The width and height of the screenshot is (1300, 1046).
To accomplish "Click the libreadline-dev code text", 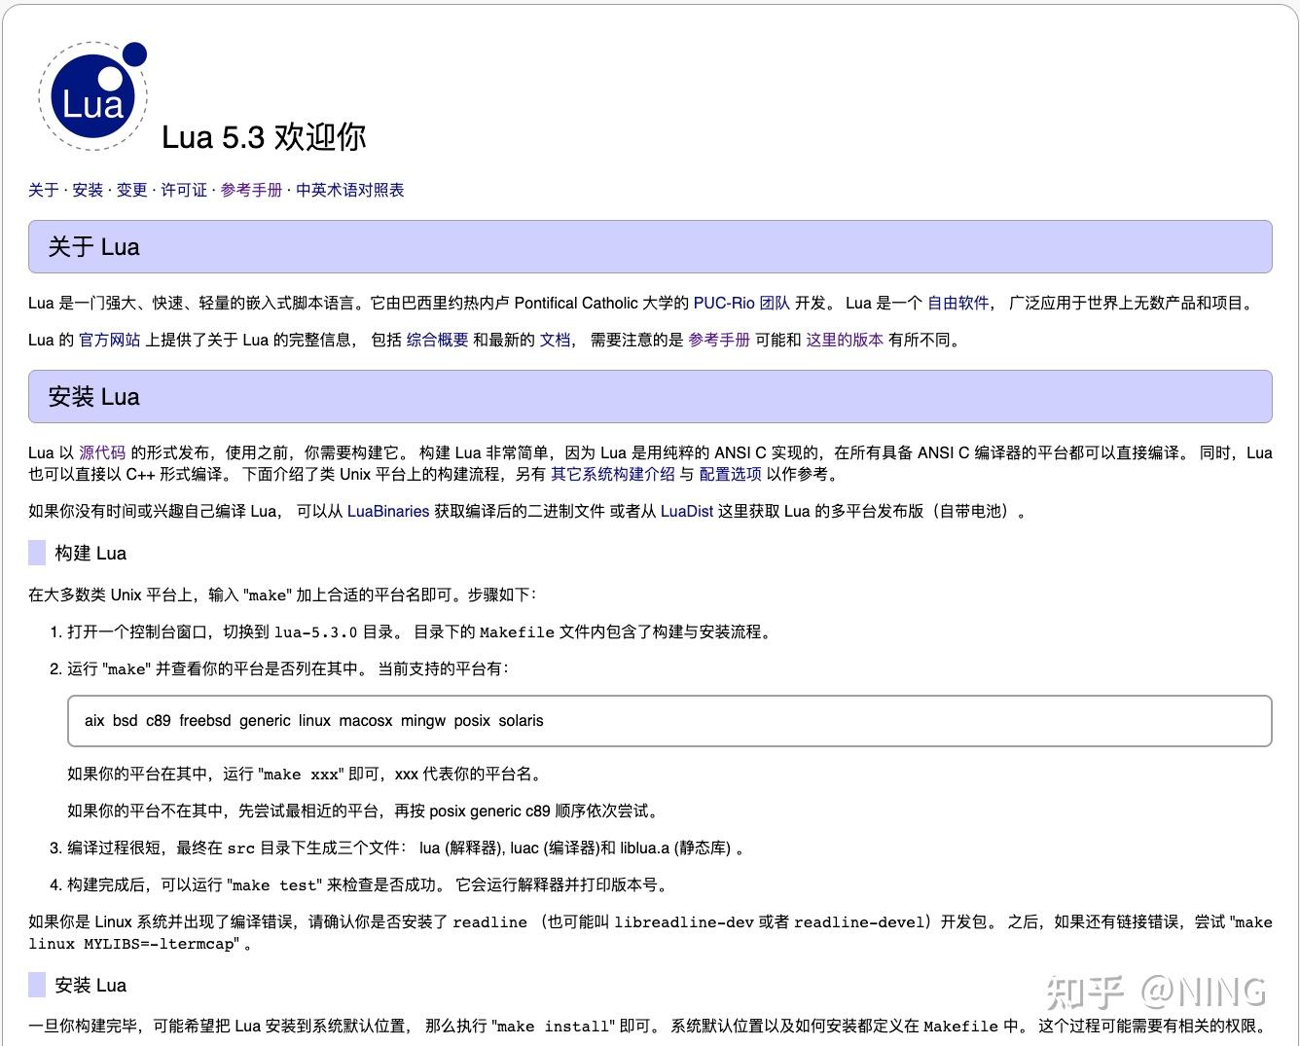I will point(684,922).
